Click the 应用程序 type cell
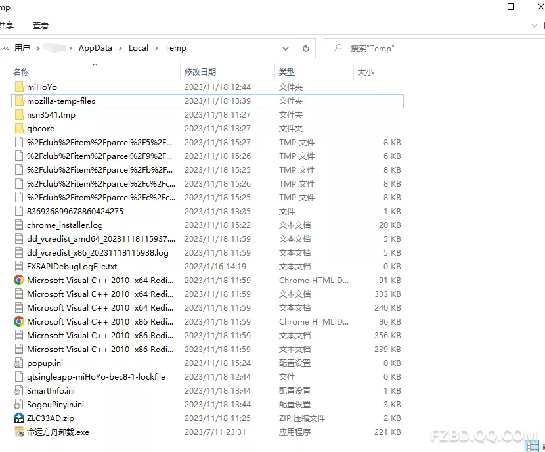The width and height of the screenshot is (545, 452). [x=295, y=432]
